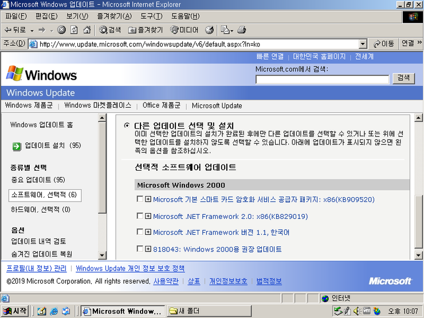This screenshot has width=424, height=318.
Task: Open the 즐겨찾기(A) menu
Action: (115, 16)
